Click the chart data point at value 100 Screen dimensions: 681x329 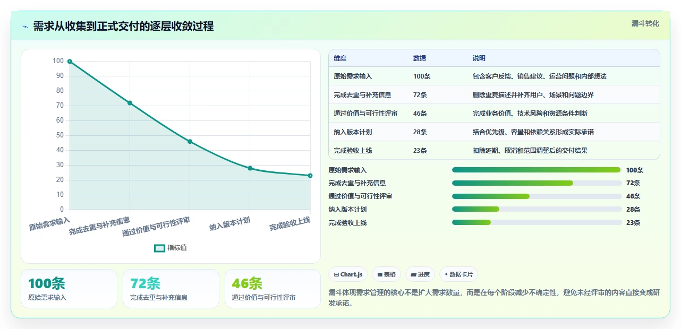[70, 62]
